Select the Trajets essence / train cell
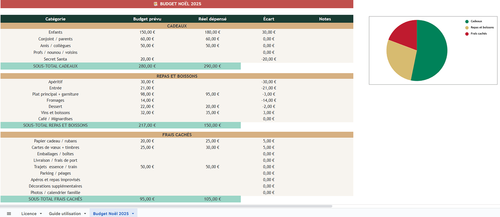This screenshot has width=500, height=217. point(55,167)
